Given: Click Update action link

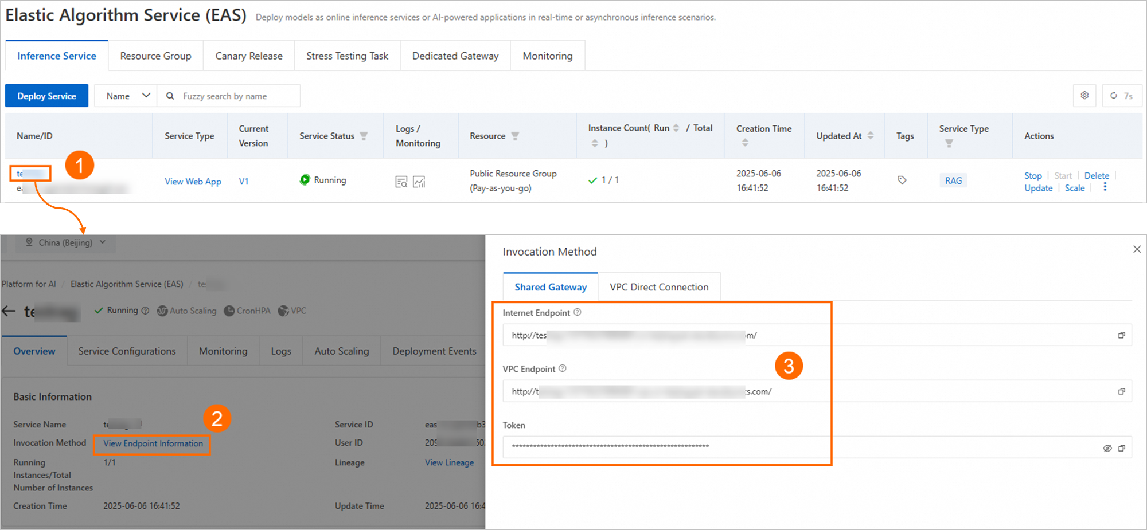Looking at the screenshot, I should [1039, 188].
